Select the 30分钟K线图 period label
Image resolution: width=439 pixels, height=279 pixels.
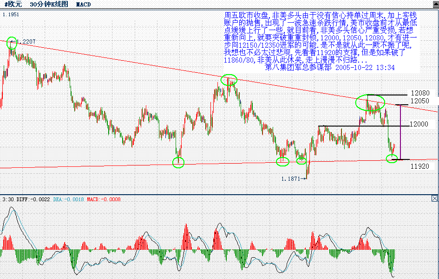click(x=49, y=4)
